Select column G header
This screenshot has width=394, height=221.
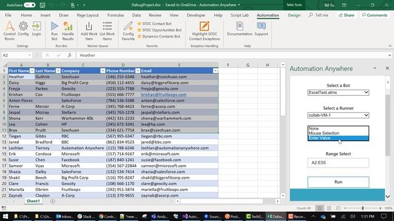tap(247, 65)
